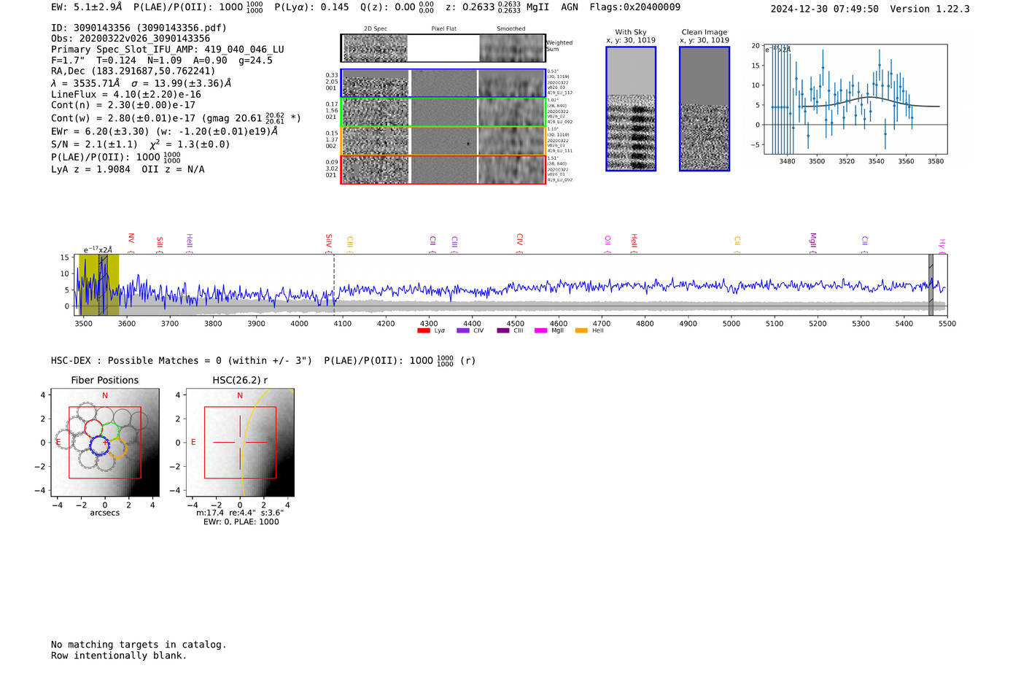This screenshot has width=1021, height=695.
Task: Click the Weighted Sum 2D spectrum strip
Action: pyautogui.click(x=443, y=48)
